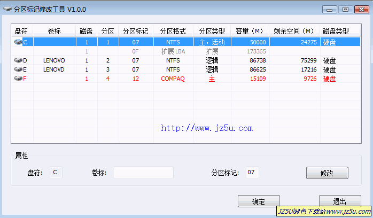This screenshot has width=373, height=218.
Task: Click the empty 卷标 input field
Action: click(143, 173)
